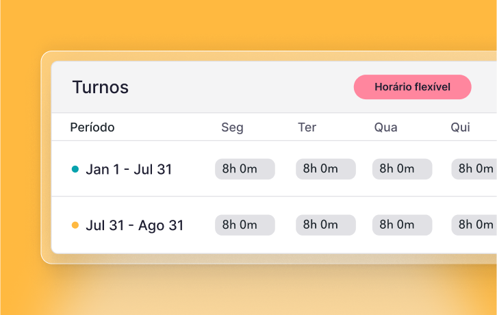This screenshot has width=497, height=315.
Task: Edit Ter hours for Jan 1 - Jul 31
Action: point(325,169)
